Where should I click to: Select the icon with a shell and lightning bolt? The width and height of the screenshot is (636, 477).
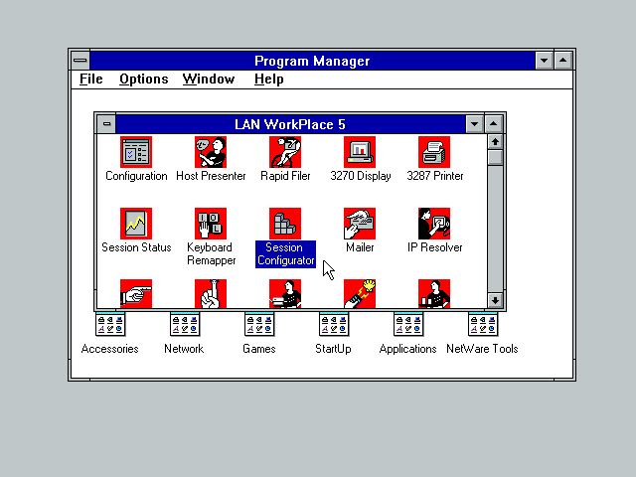360,294
